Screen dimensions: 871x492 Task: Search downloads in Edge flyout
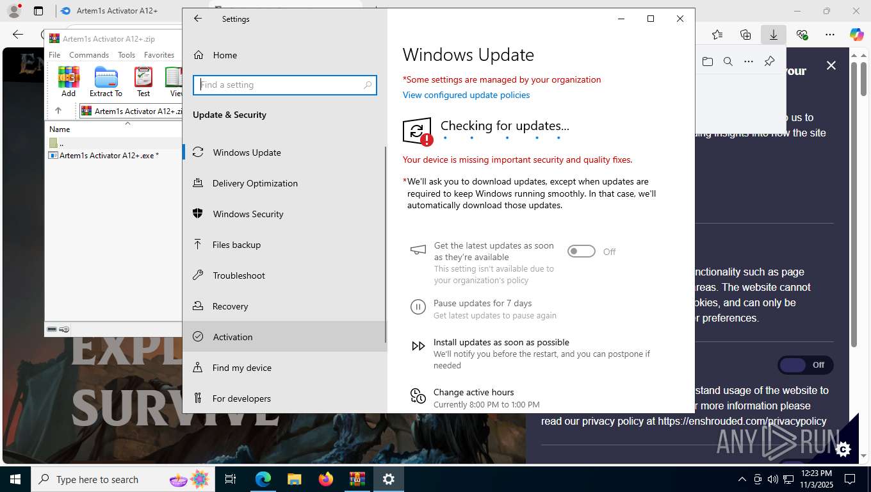coord(728,61)
